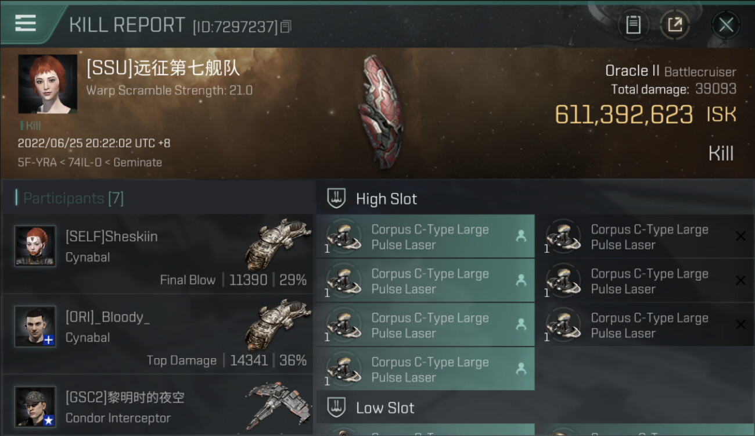Select Sheskiin's Cynabal ship icon
The width and height of the screenshot is (755, 436).
pyautogui.click(x=278, y=244)
